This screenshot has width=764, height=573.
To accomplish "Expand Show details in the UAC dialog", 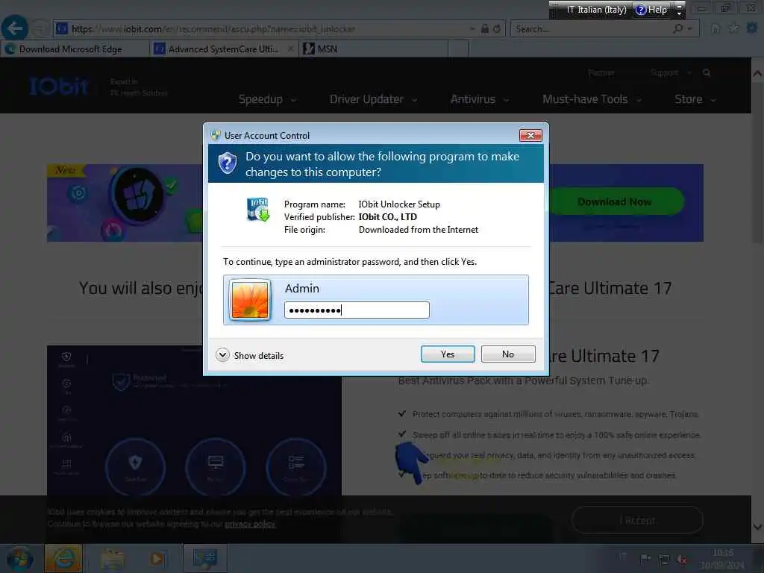I will pyautogui.click(x=249, y=355).
